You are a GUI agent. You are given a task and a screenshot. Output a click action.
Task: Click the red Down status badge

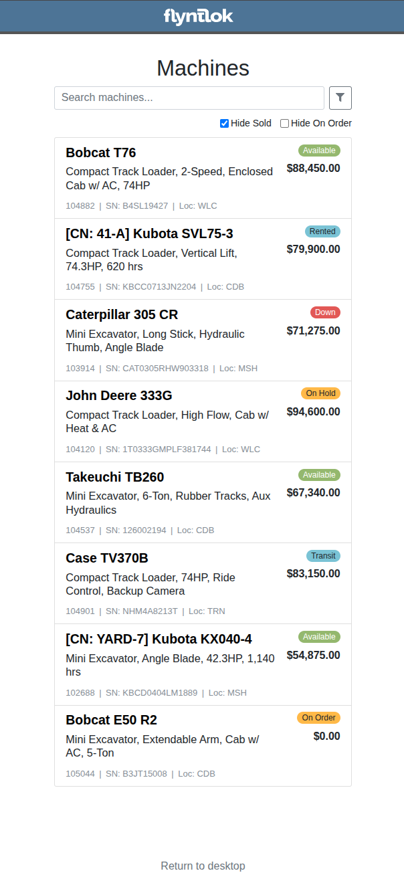pos(325,312)
